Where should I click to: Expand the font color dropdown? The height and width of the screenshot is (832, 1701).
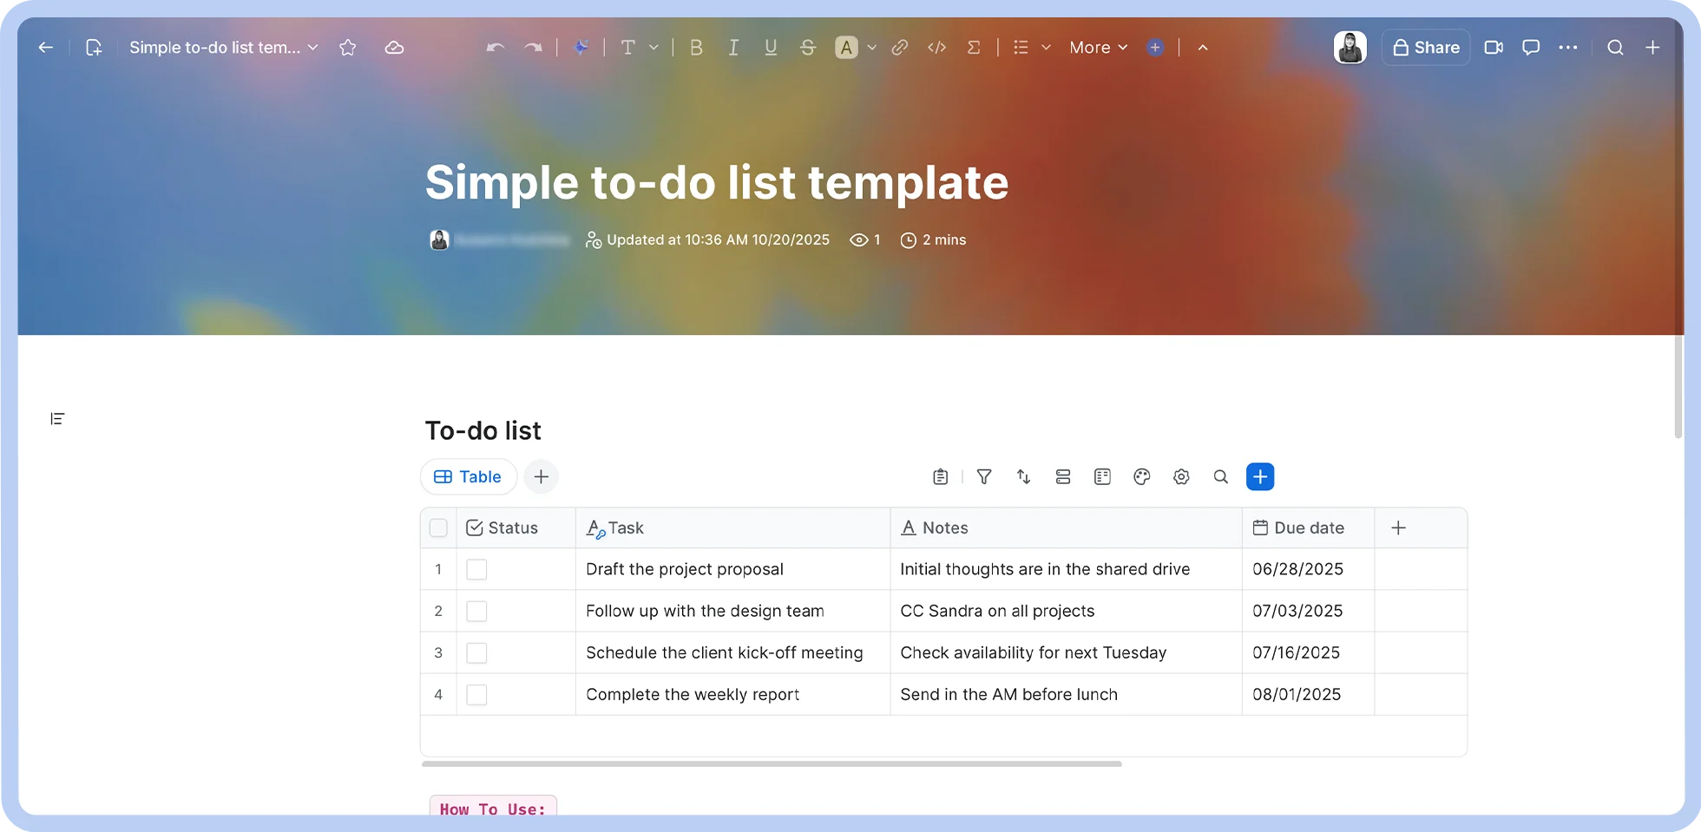tap(871, 48)
